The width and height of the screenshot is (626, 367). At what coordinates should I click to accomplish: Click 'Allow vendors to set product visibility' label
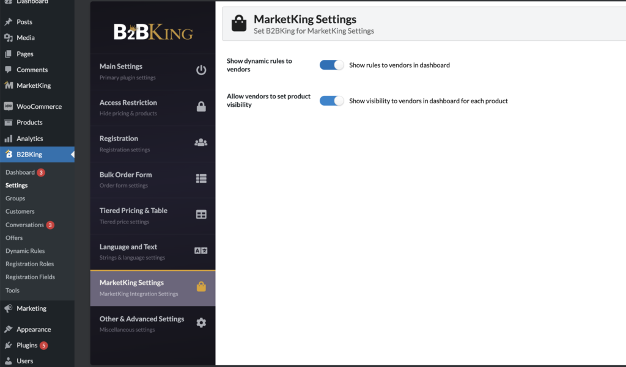click(269, 101)
